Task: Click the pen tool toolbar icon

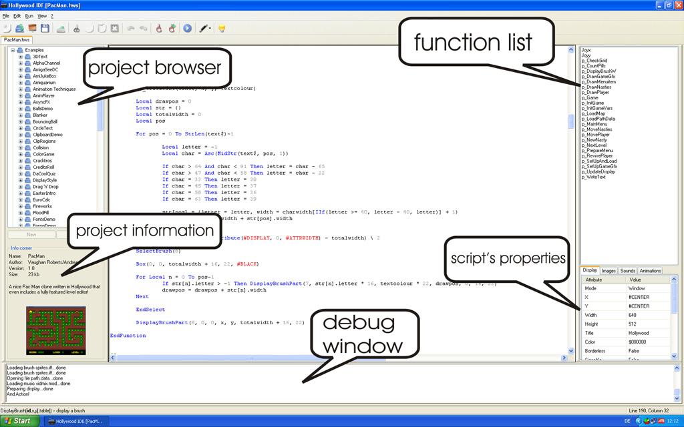Action: click(202, 29)
